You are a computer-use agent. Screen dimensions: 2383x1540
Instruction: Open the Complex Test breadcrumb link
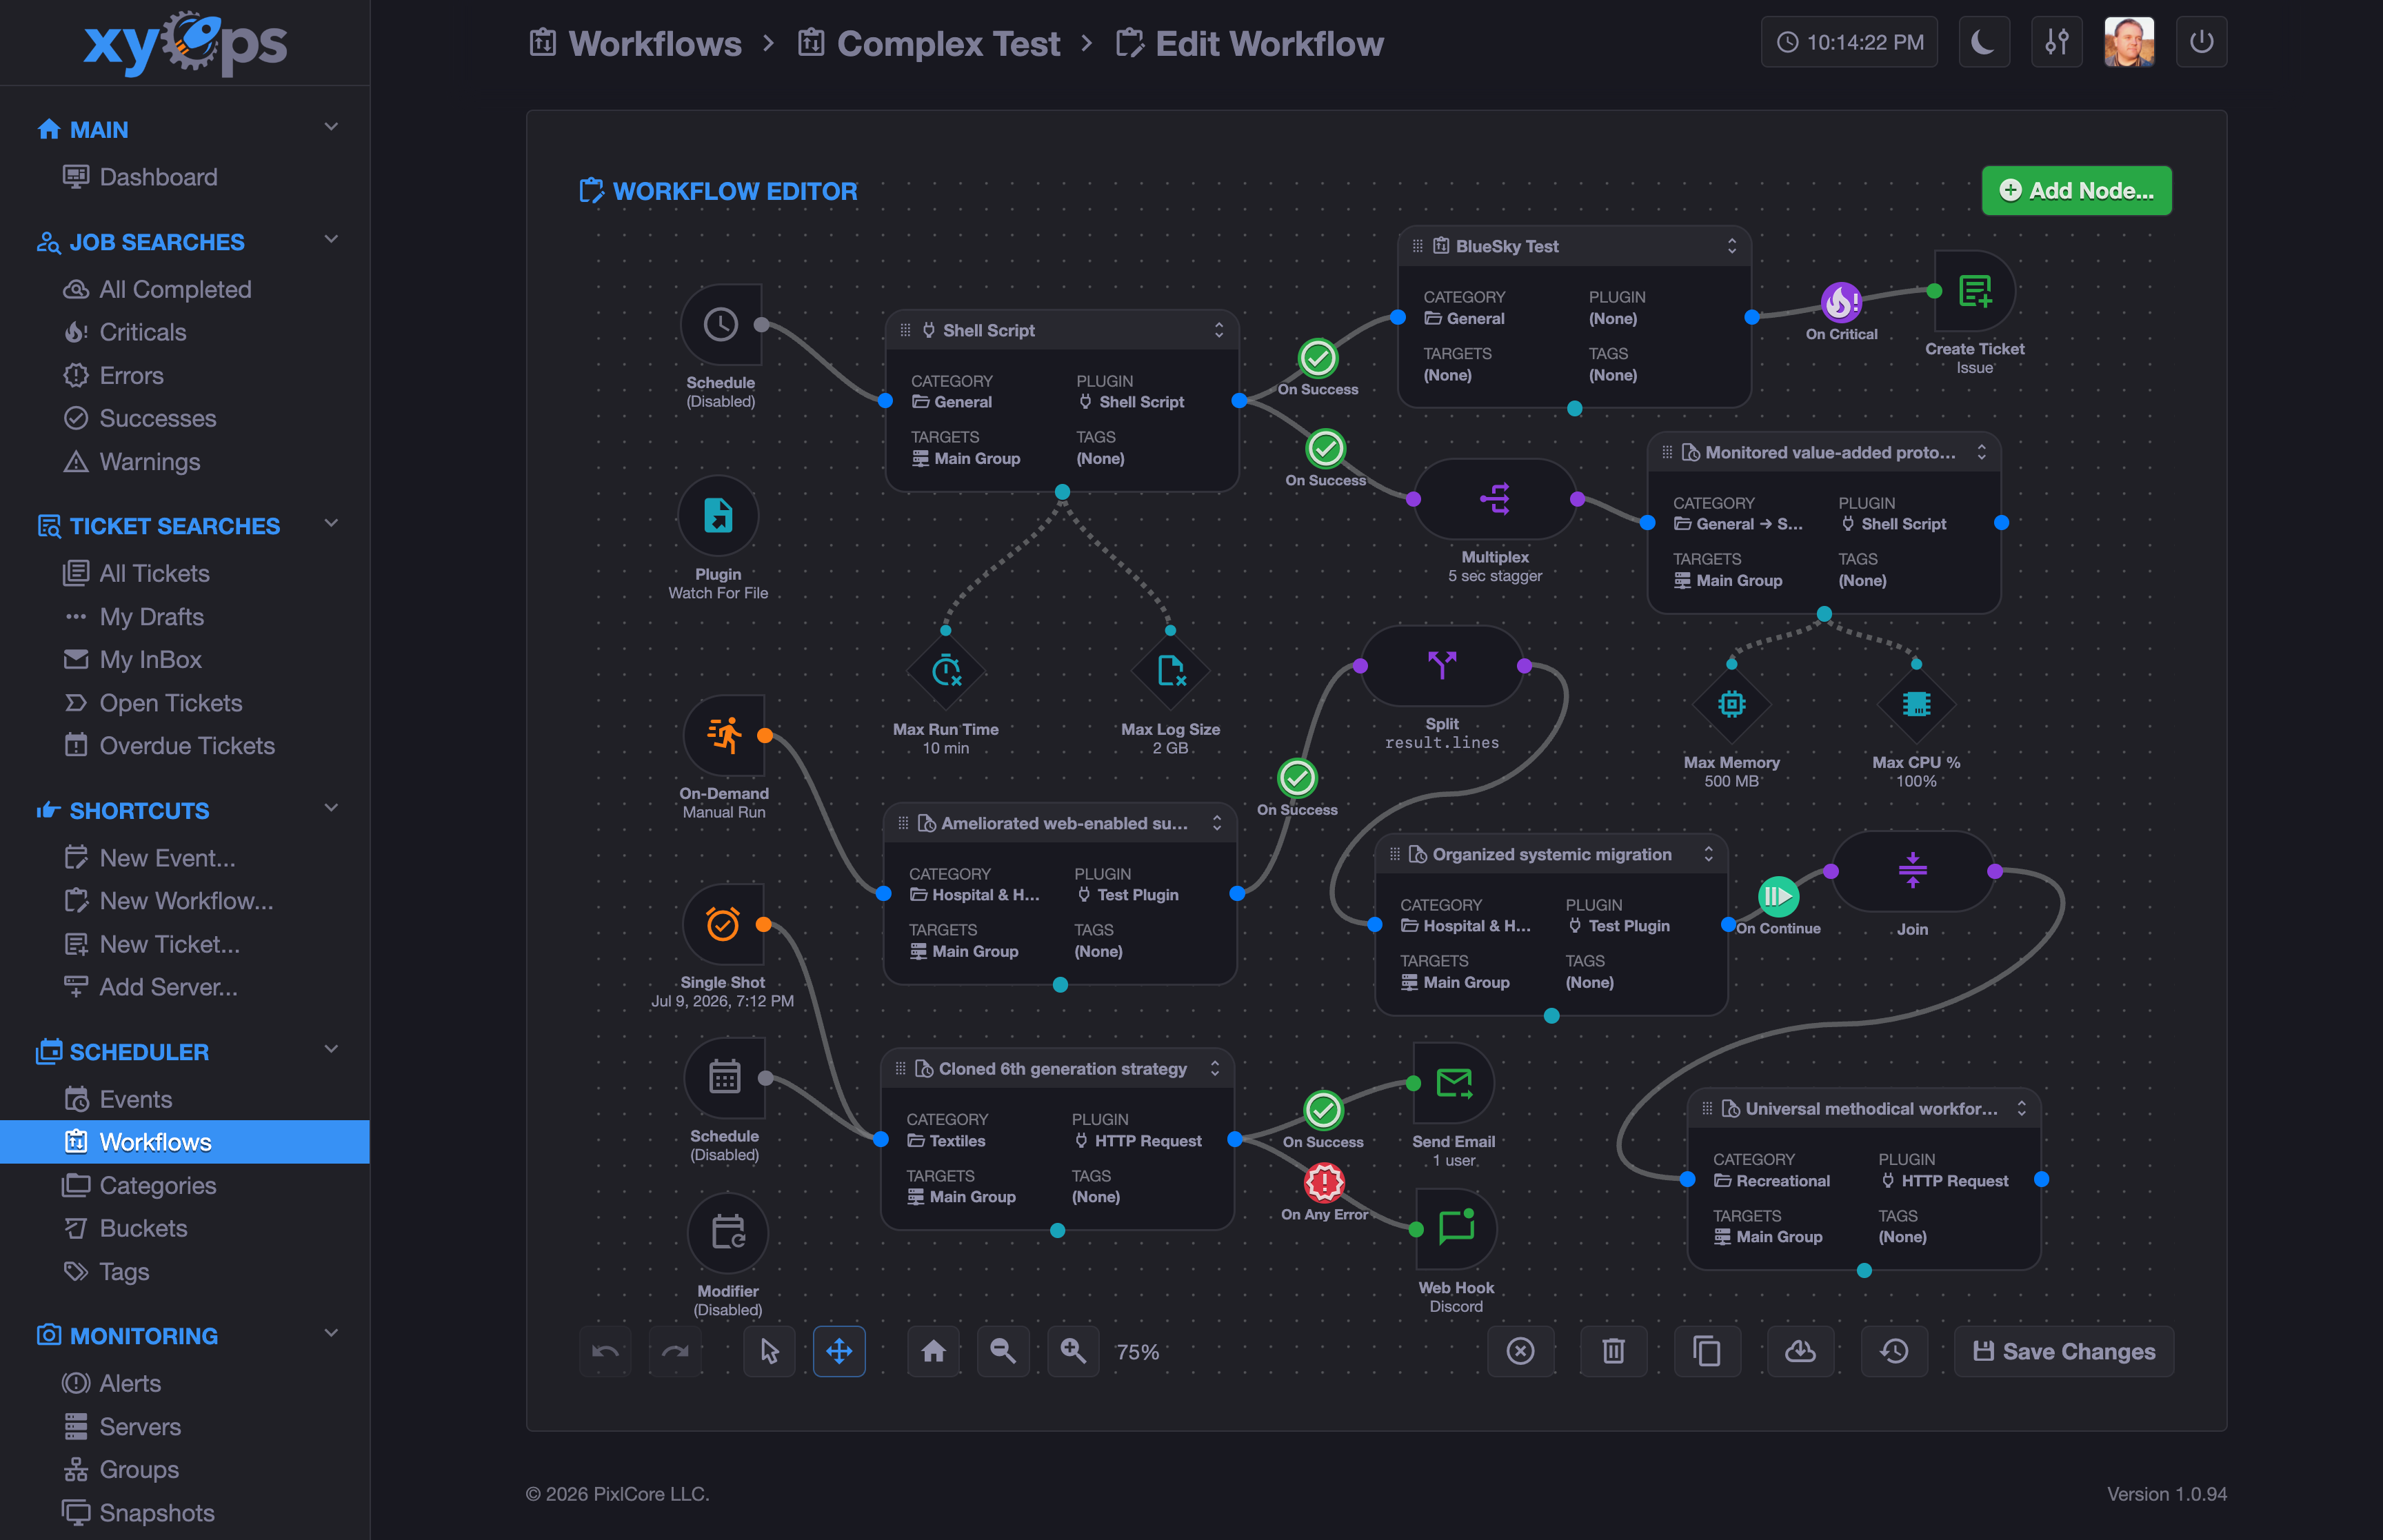pos(929,44)
